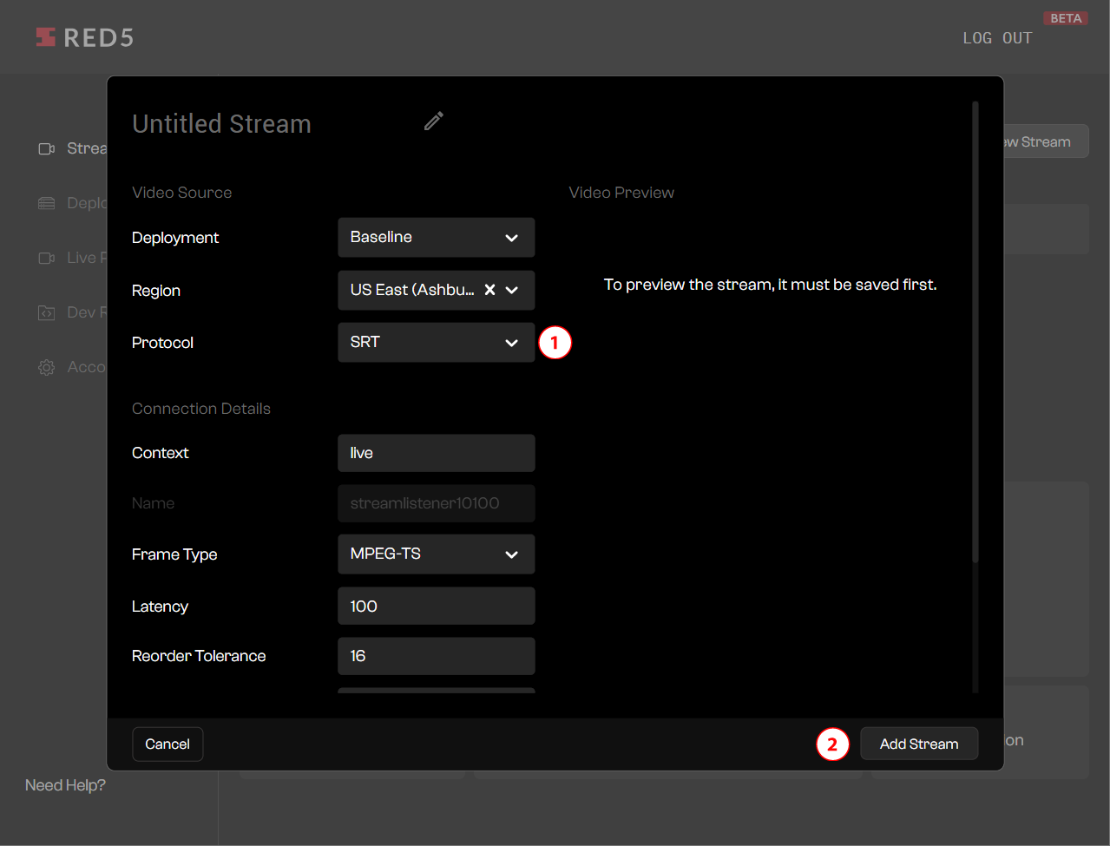Click the Context label
This screenshot has height=846, width=1110.
point(160,453)
